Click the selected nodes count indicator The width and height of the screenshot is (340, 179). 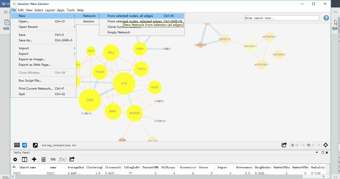tap(298, 145)
